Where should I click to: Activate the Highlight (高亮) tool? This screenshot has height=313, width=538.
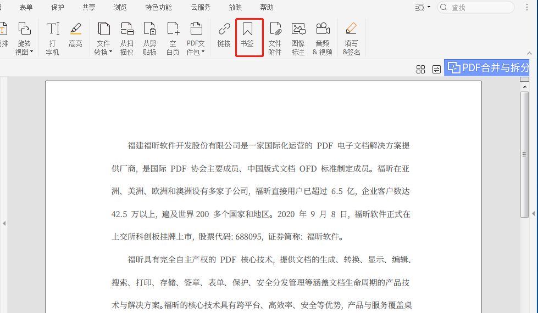[x=75, y=35]
